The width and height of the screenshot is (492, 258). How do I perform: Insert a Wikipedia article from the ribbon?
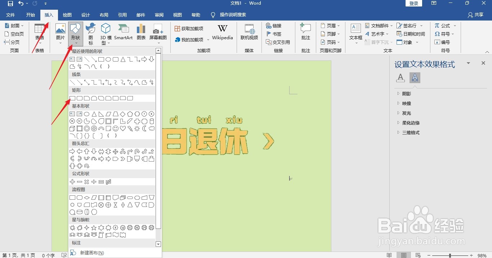click(x=222, y=32)
